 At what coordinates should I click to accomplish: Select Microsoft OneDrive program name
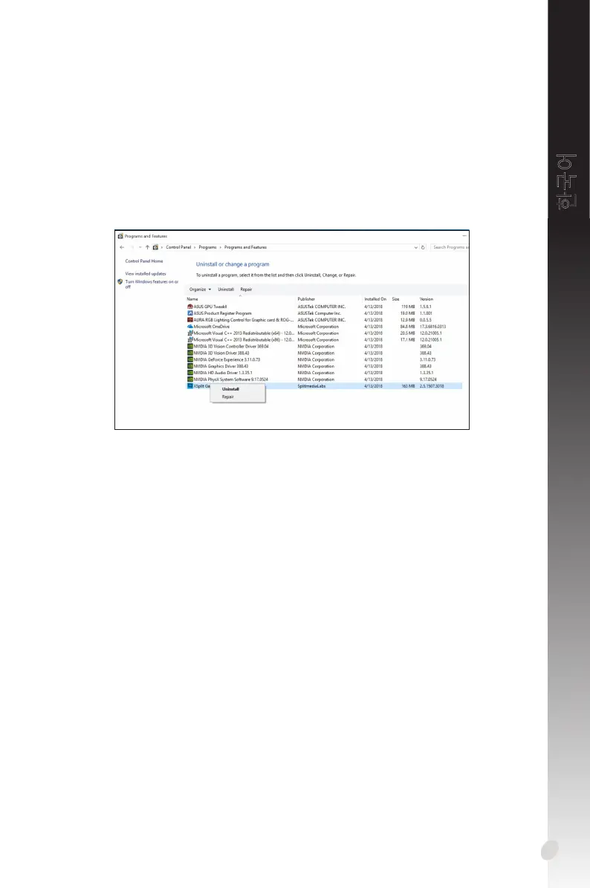[x=212, y=327]
